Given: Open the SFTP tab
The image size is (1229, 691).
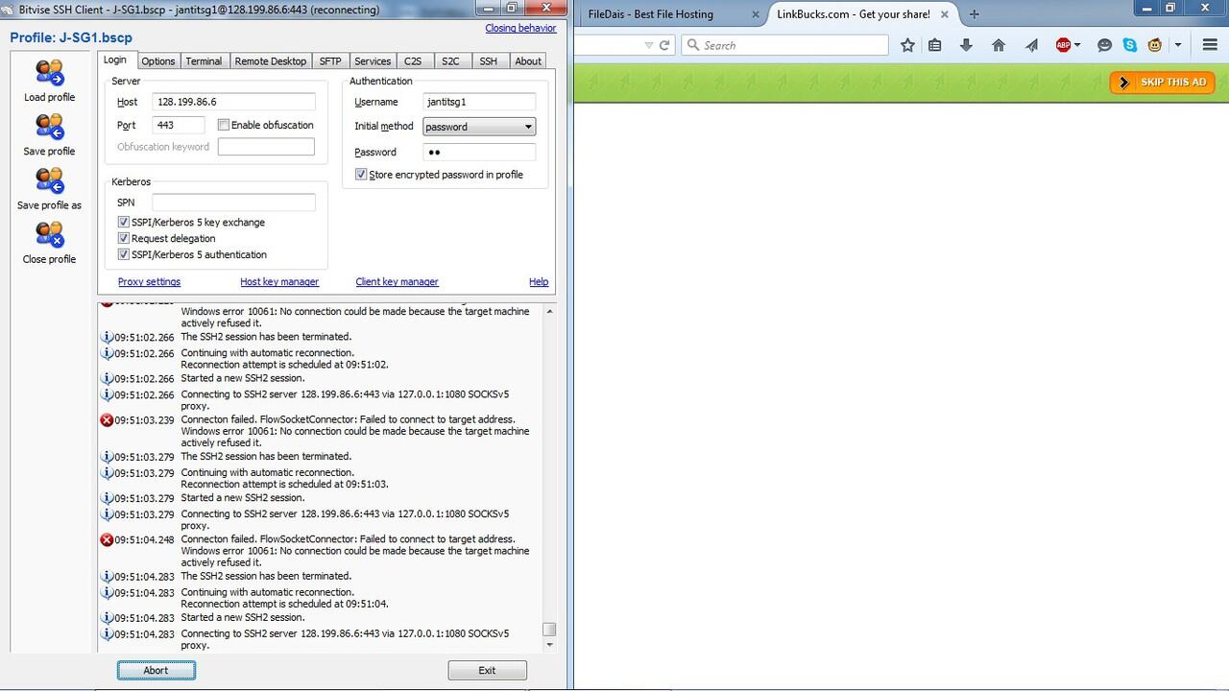Looking at the screenshot, I should (330, 60).
